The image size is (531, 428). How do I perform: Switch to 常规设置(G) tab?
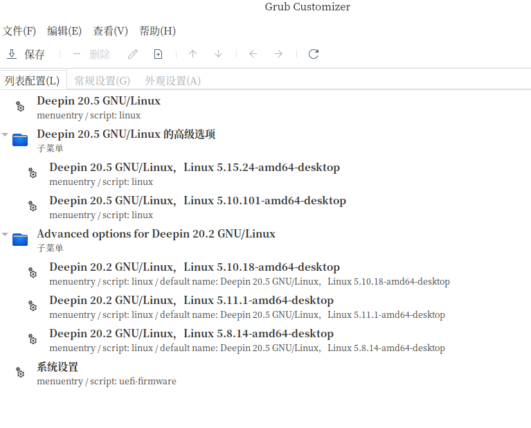pos(102,80)
